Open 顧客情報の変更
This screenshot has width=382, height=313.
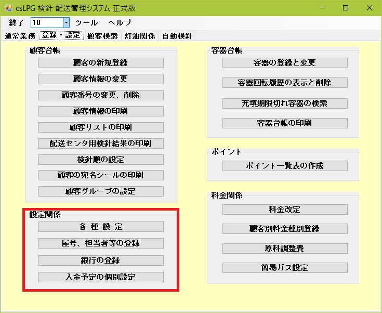101,79
